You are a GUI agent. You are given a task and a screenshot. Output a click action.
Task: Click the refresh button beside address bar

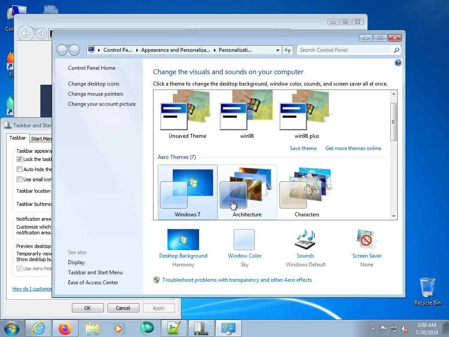288,50
